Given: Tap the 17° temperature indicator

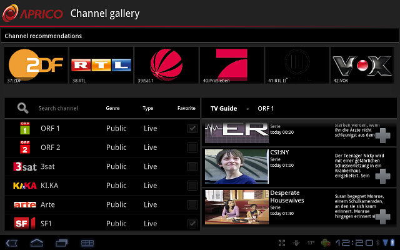Looking at the screenshot, I should coord(311,243).
